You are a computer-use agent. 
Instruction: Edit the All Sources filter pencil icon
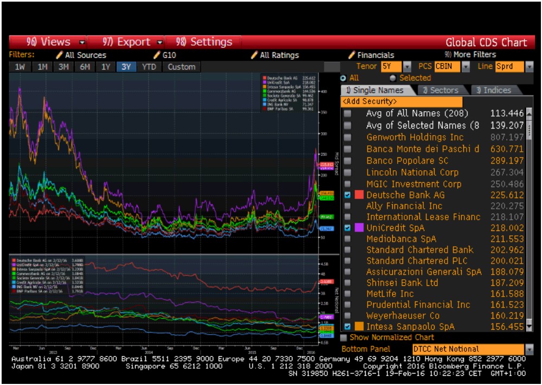60,55
